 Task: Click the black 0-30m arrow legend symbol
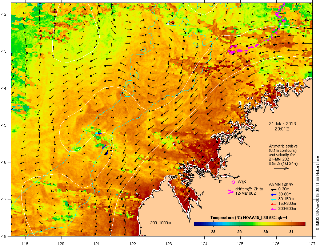pyautogui.click(x=274, y=189)
